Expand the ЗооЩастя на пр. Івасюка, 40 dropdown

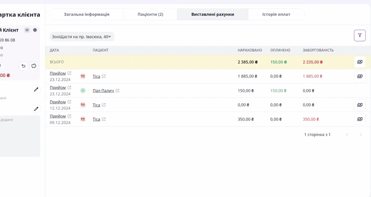click(x=82, y=36)
